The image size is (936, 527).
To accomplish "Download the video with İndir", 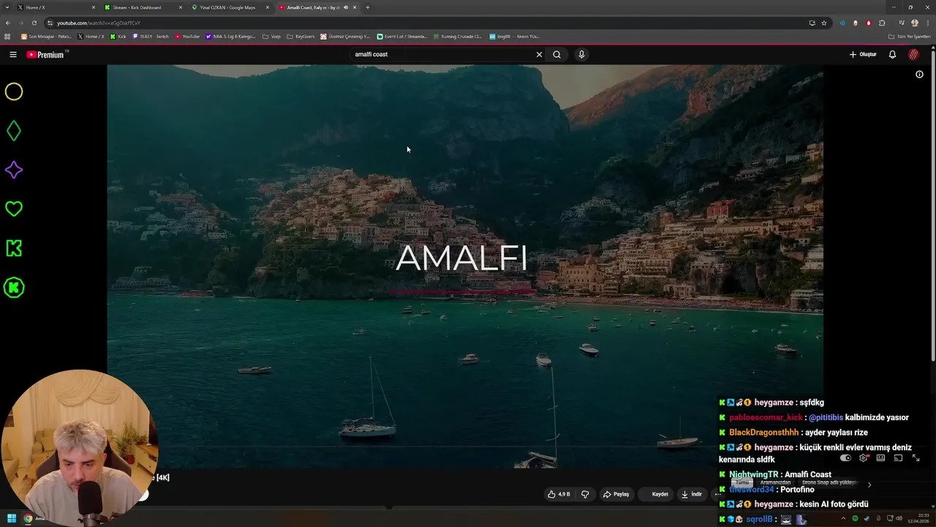I will point(691,494).
